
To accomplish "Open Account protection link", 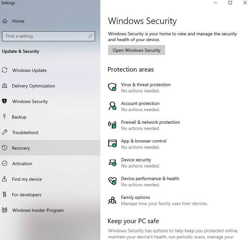I will point(140,103).
